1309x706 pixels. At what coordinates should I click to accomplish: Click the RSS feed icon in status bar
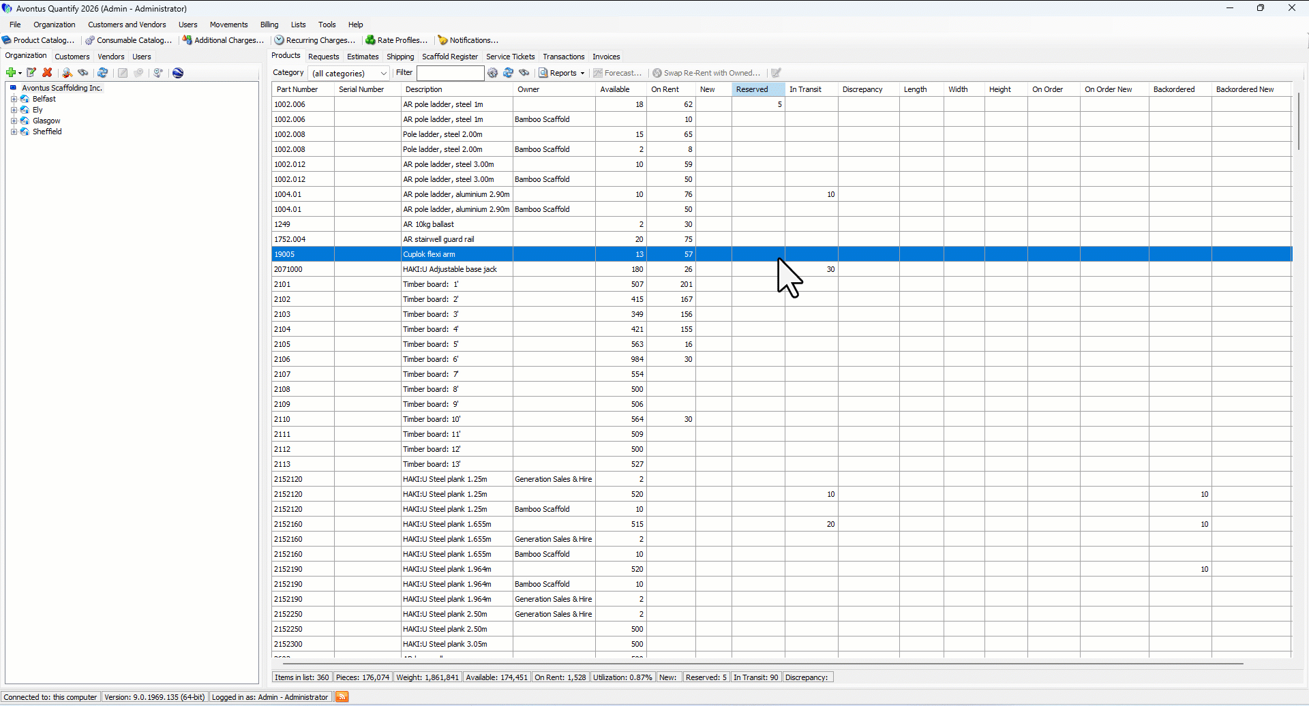(x=342, y=696)
